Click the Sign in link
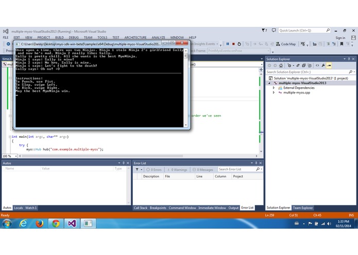The image size is (358, 255). pyautogui.click(x=340, y=38)
